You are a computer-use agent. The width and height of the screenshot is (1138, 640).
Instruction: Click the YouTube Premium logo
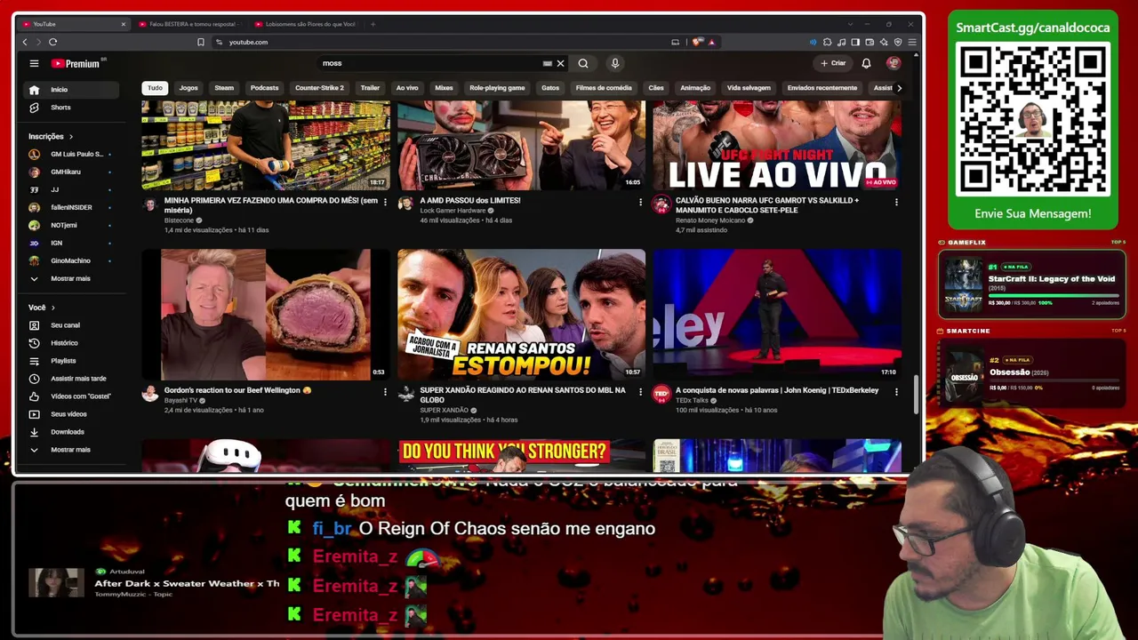(77, 63)
